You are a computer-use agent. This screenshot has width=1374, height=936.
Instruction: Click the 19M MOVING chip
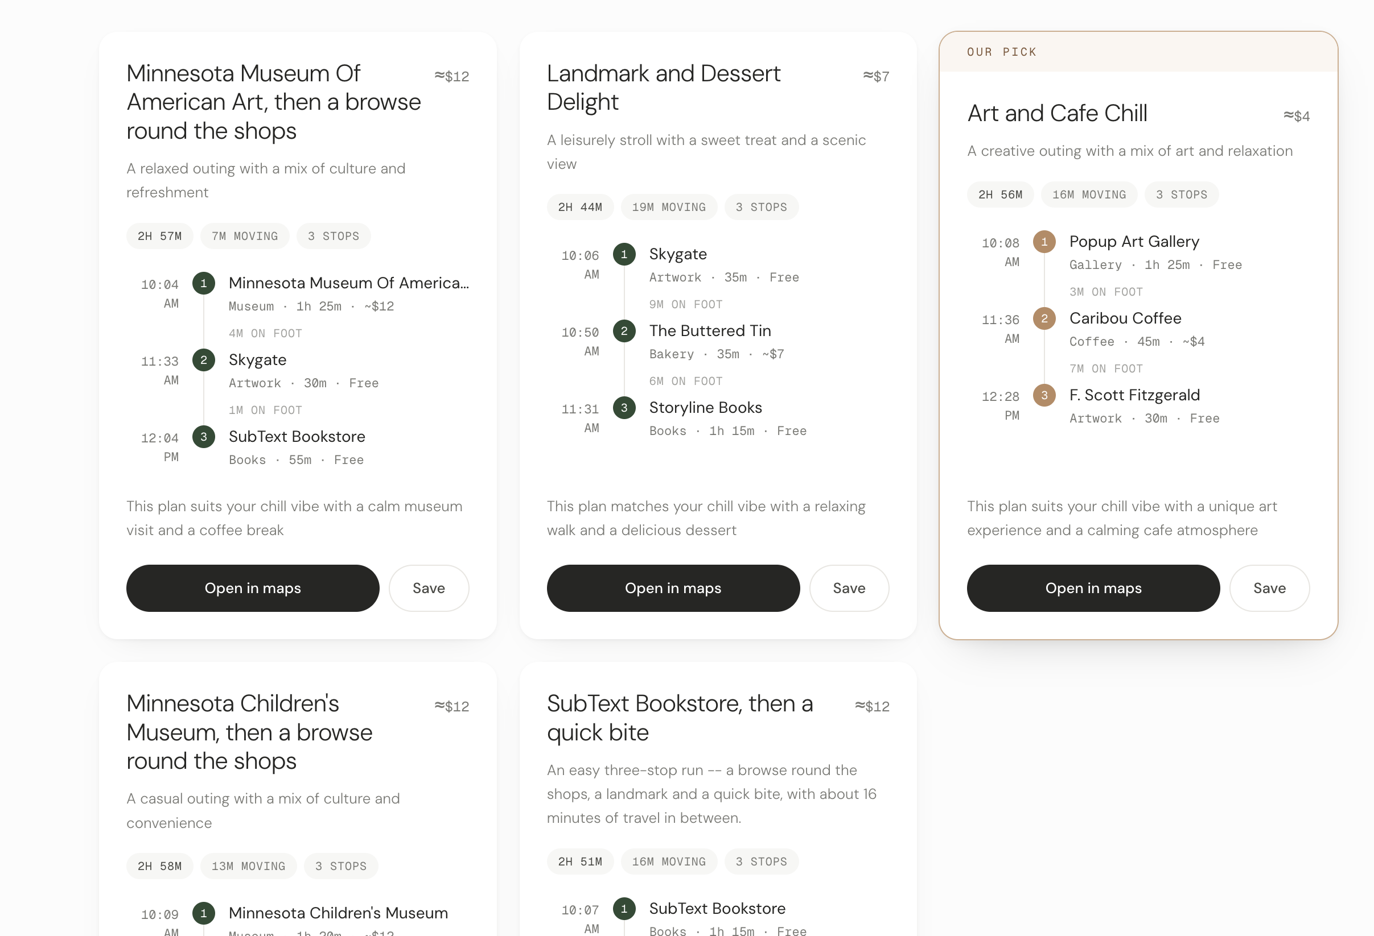coord(669,208)
